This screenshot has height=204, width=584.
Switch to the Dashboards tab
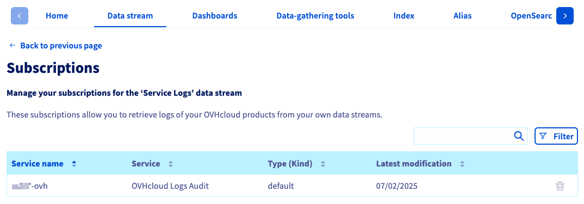215,16
